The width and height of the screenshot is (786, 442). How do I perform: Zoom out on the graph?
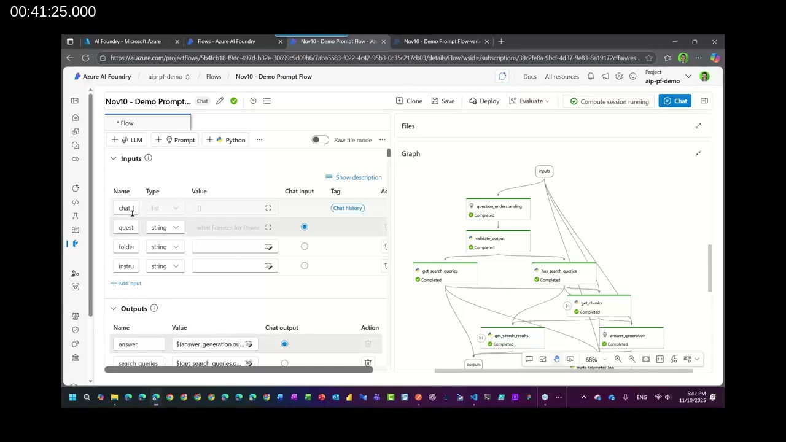point(632,359)
